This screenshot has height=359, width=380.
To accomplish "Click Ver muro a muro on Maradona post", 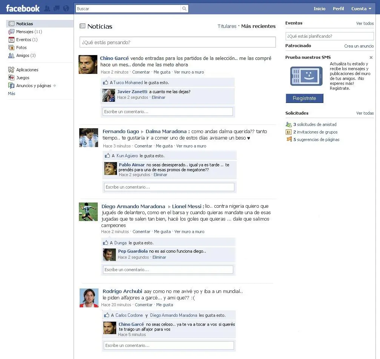I will pos(189,232).
